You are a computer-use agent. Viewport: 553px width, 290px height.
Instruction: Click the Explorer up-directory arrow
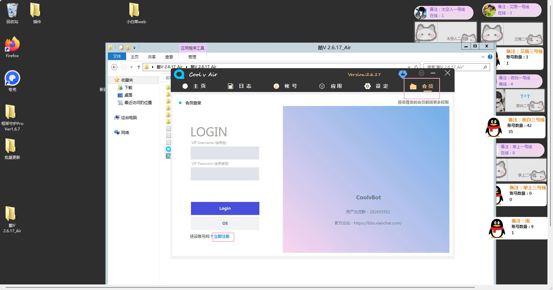(139, 67)
